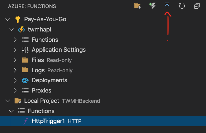
Task: Select the HttpTrigger1 HTTP function
Action: [x=48, y=121]
